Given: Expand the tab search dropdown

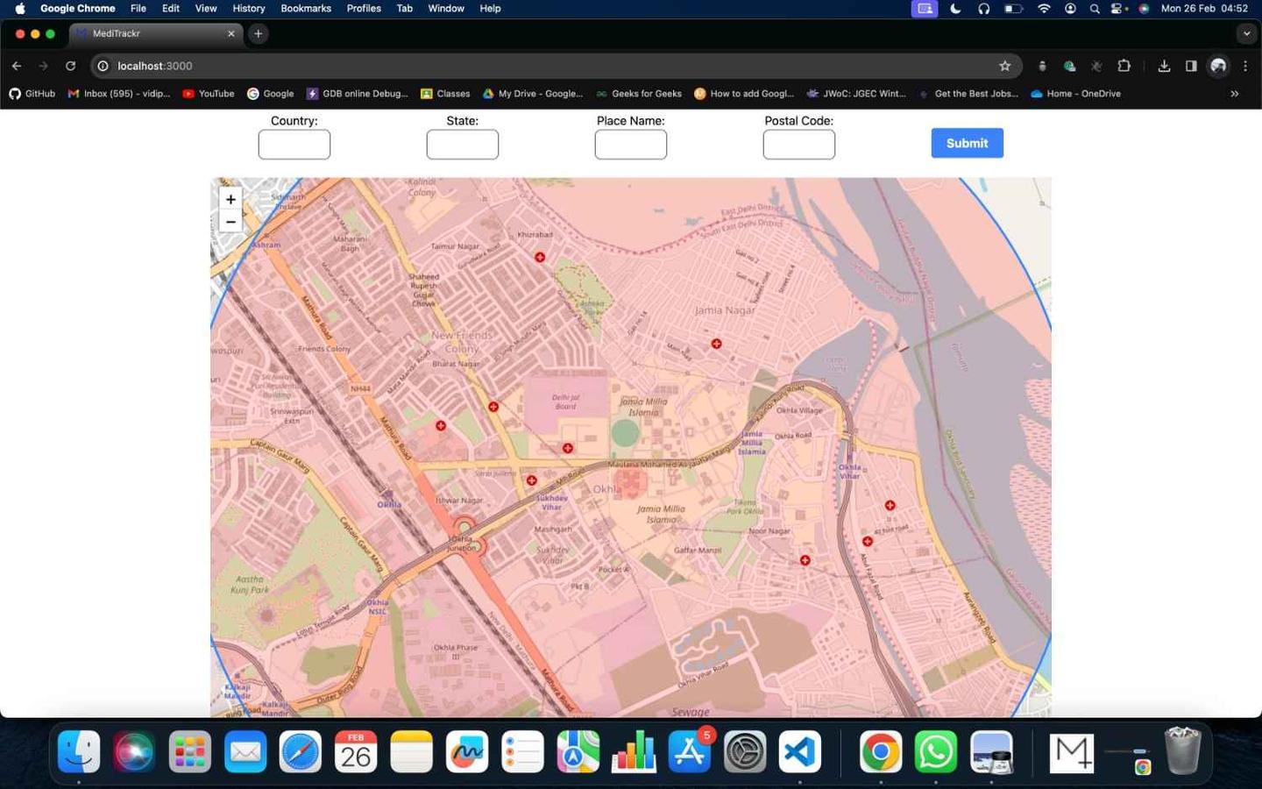Looking at the screenshot, I should click(x=1246, y=33).
